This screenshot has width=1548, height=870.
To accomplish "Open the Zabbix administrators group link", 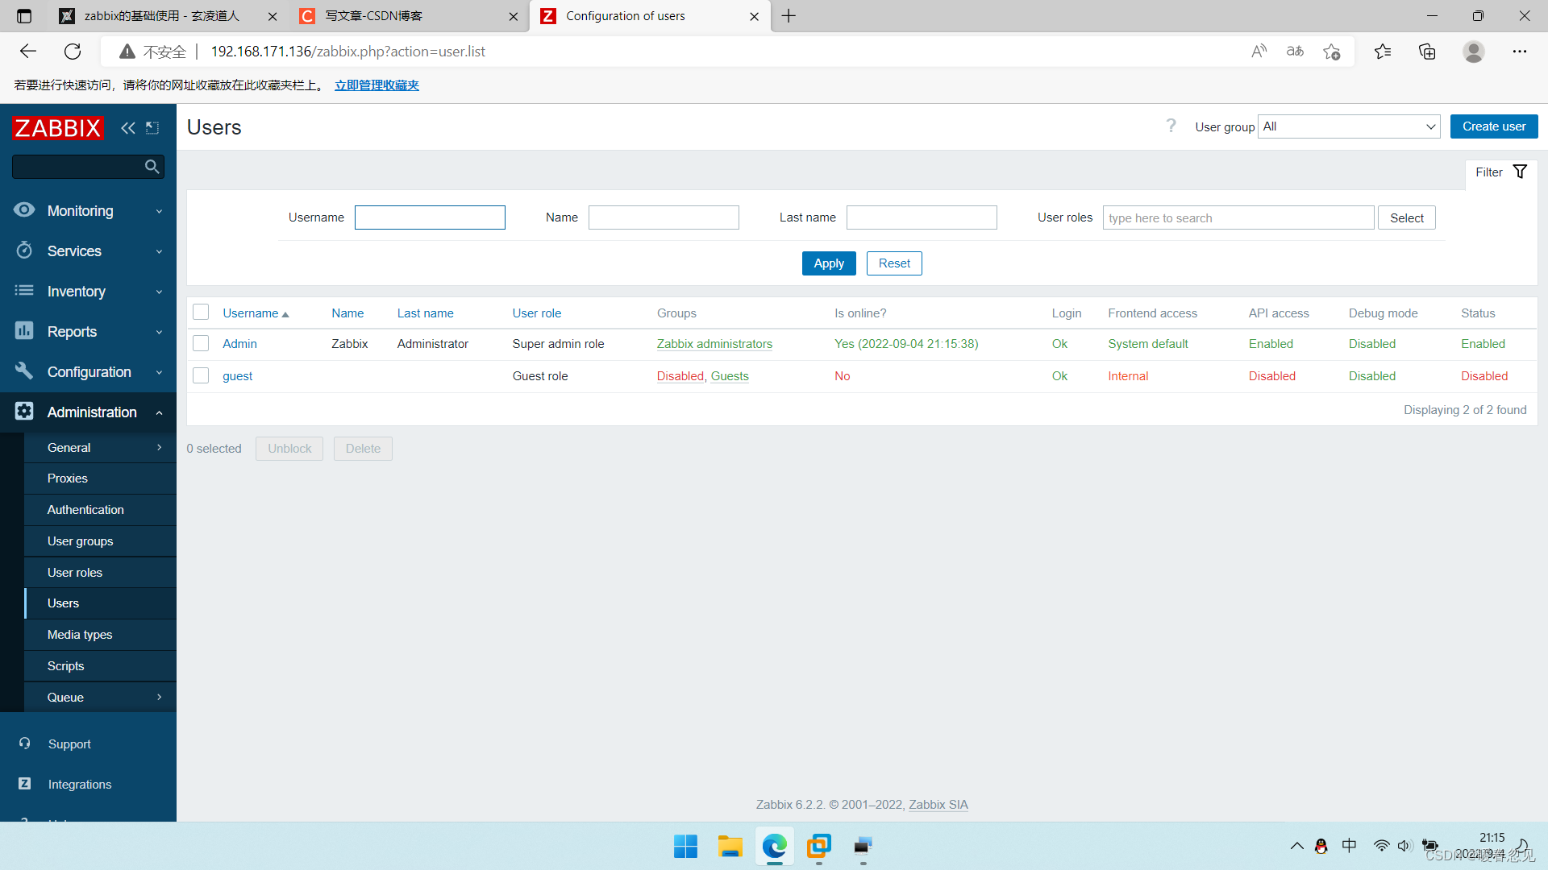I will click(x=714, y=343).
